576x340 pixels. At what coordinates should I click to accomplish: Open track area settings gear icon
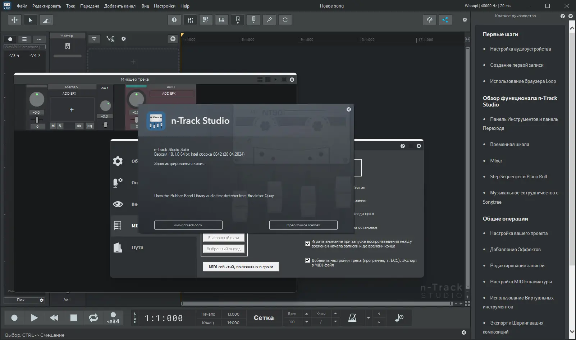[x=124, y=39]
